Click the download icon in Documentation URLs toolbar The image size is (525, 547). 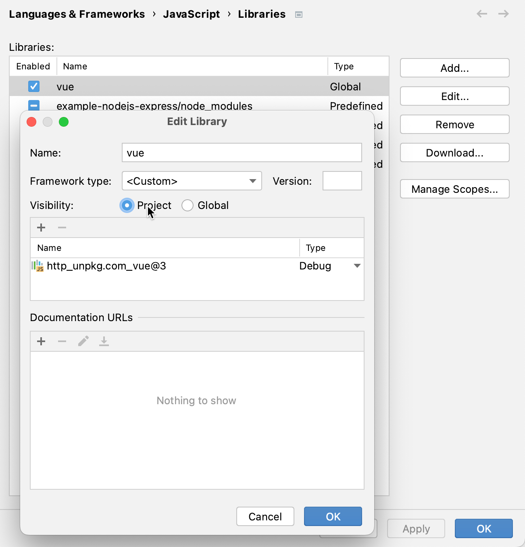pos(104,341)
